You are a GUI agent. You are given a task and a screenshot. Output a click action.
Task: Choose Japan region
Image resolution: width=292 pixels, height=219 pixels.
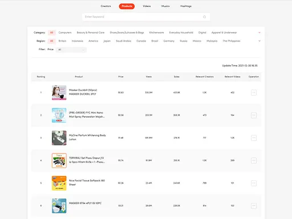107,41
